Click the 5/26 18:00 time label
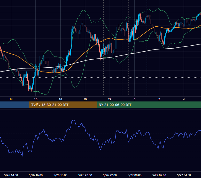201x178 pixels. (60, 175)
